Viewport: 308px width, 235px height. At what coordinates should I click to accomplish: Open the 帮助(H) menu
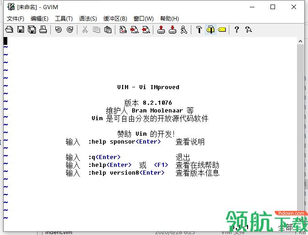coord(169,19)
